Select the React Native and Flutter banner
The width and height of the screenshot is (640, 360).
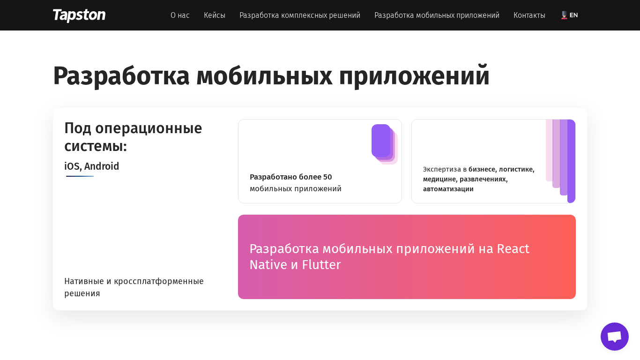(x=407, y=257)
